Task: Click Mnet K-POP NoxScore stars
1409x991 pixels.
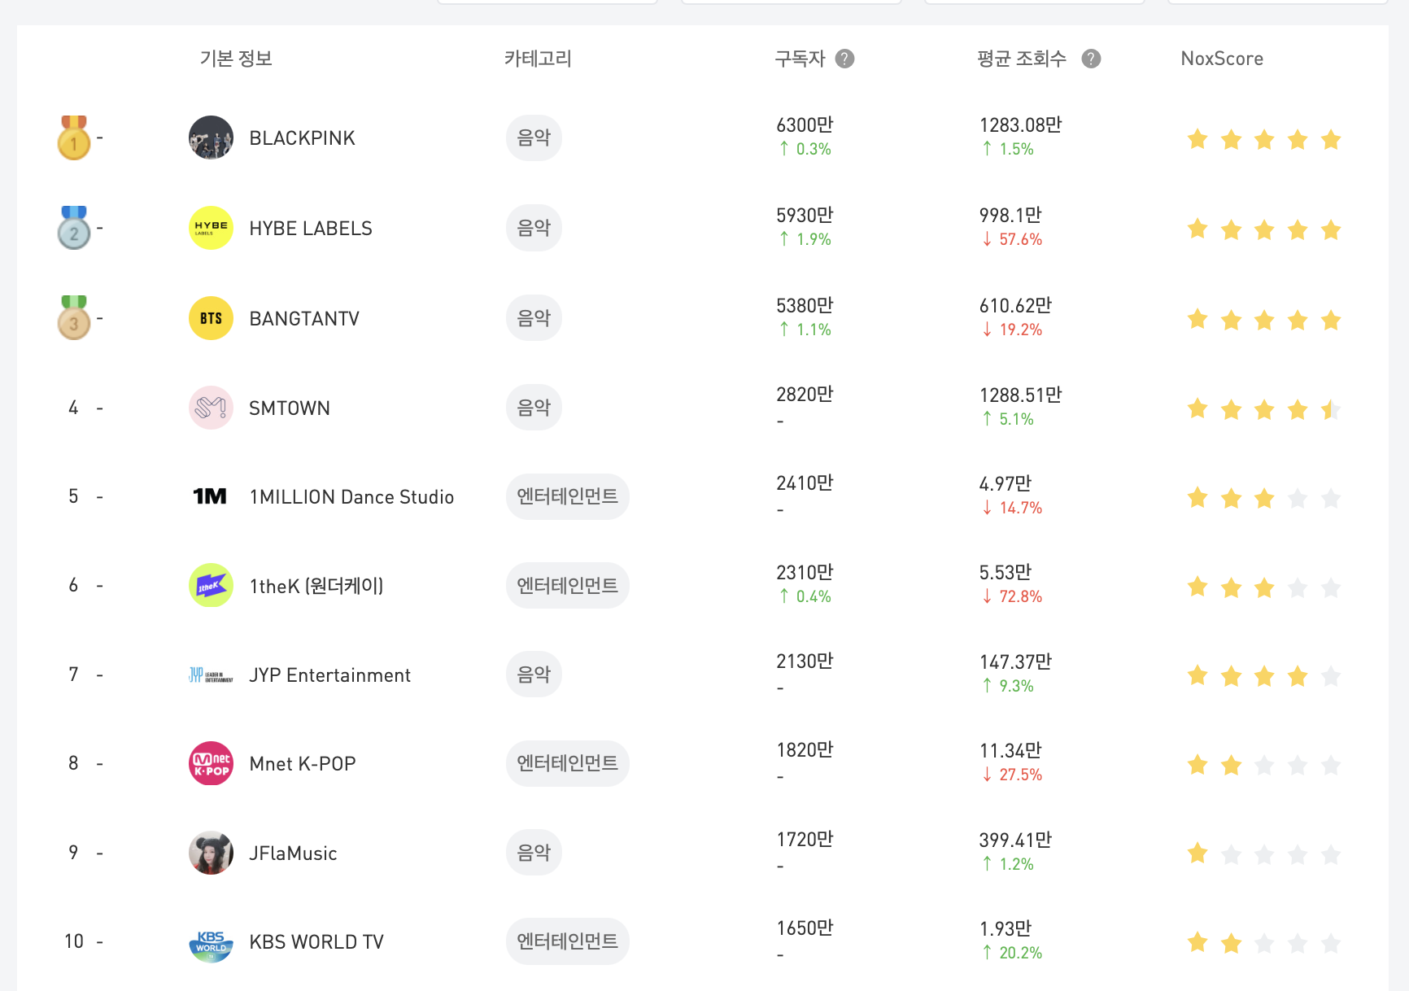Action: pos(1264,765)
